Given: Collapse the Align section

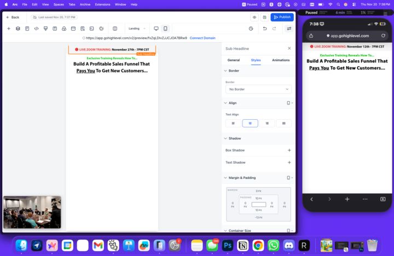Looking at the screenshot, I should [225, 103].
